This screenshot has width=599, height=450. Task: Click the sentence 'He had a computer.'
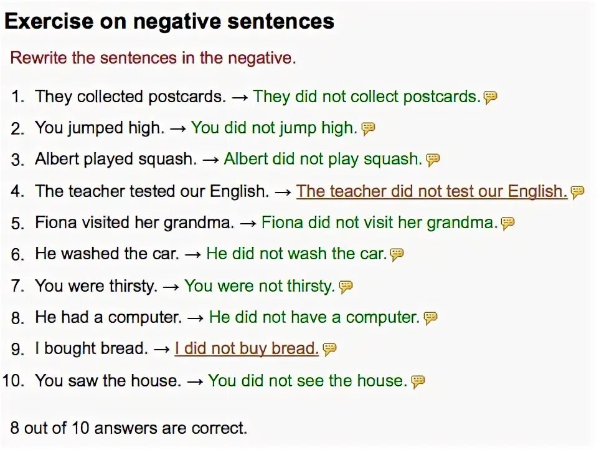(108, 317)
